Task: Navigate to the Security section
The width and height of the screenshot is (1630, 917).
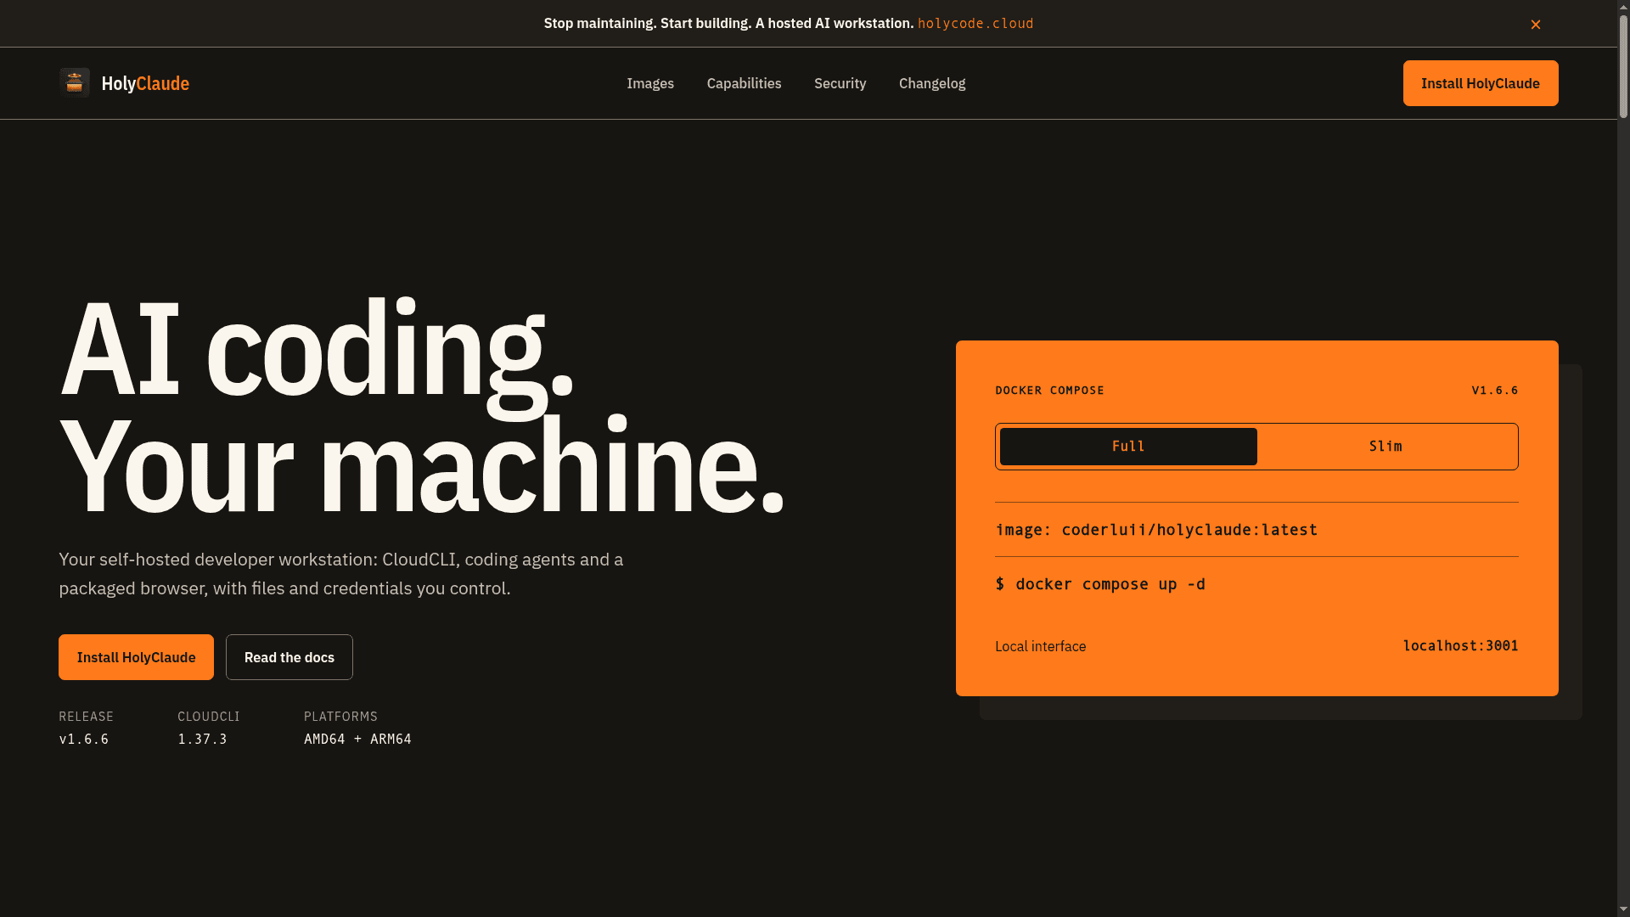Action: click(x=840, y=83)
